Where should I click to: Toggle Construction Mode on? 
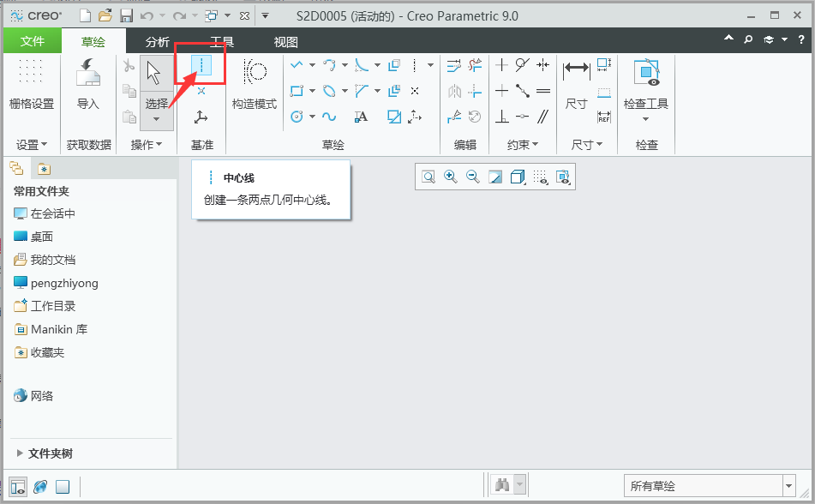point(255,72)
